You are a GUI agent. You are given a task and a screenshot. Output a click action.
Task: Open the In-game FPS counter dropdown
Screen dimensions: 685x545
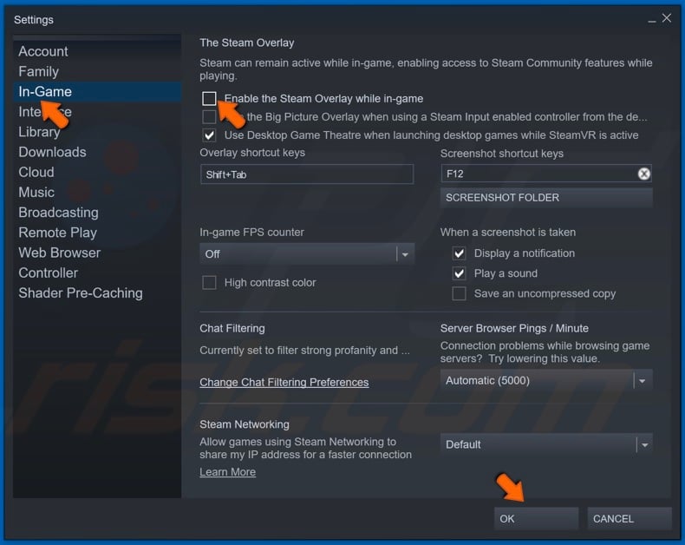coord(307,254)
